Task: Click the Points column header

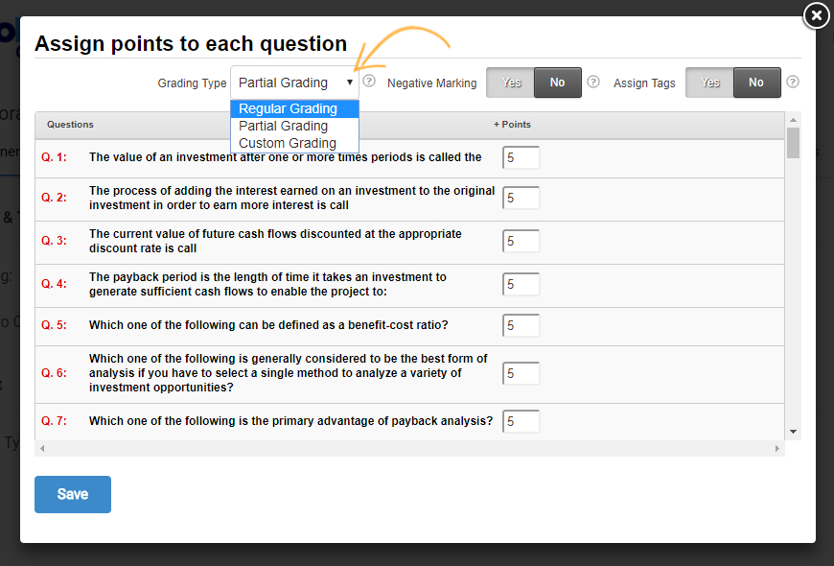Action: point(512,125)
